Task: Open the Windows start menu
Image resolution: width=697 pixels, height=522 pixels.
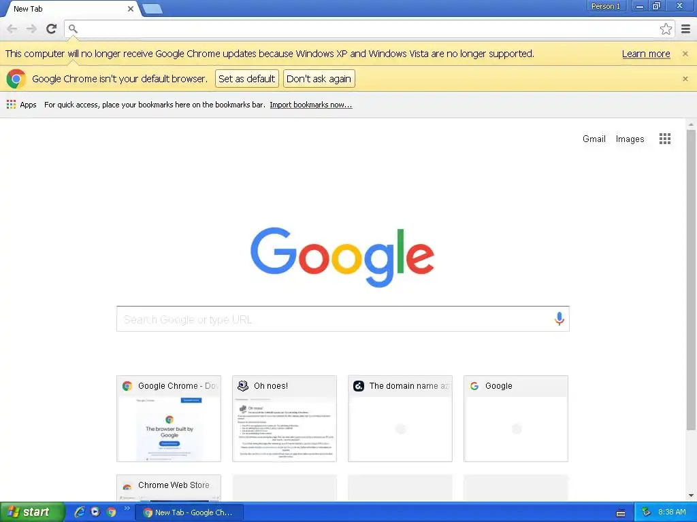Action: 32,512
